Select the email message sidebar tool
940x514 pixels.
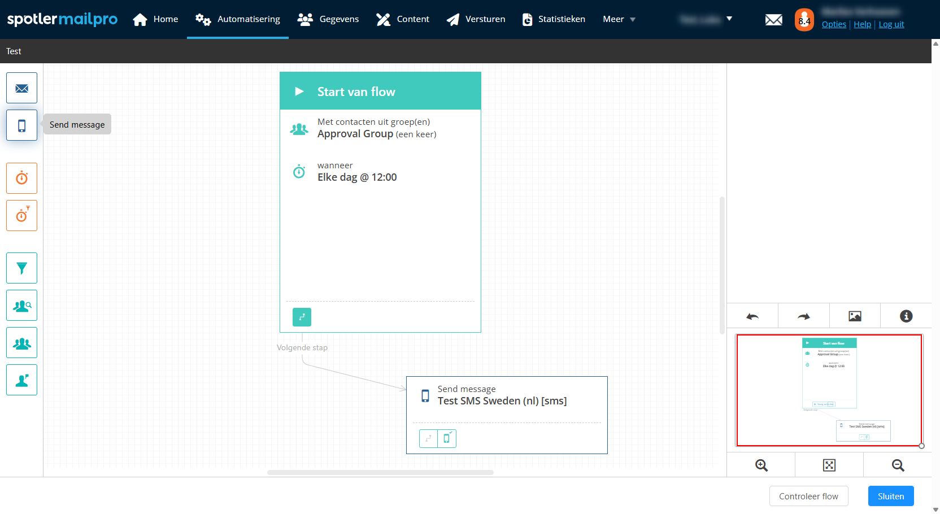[x=21, y=88]
